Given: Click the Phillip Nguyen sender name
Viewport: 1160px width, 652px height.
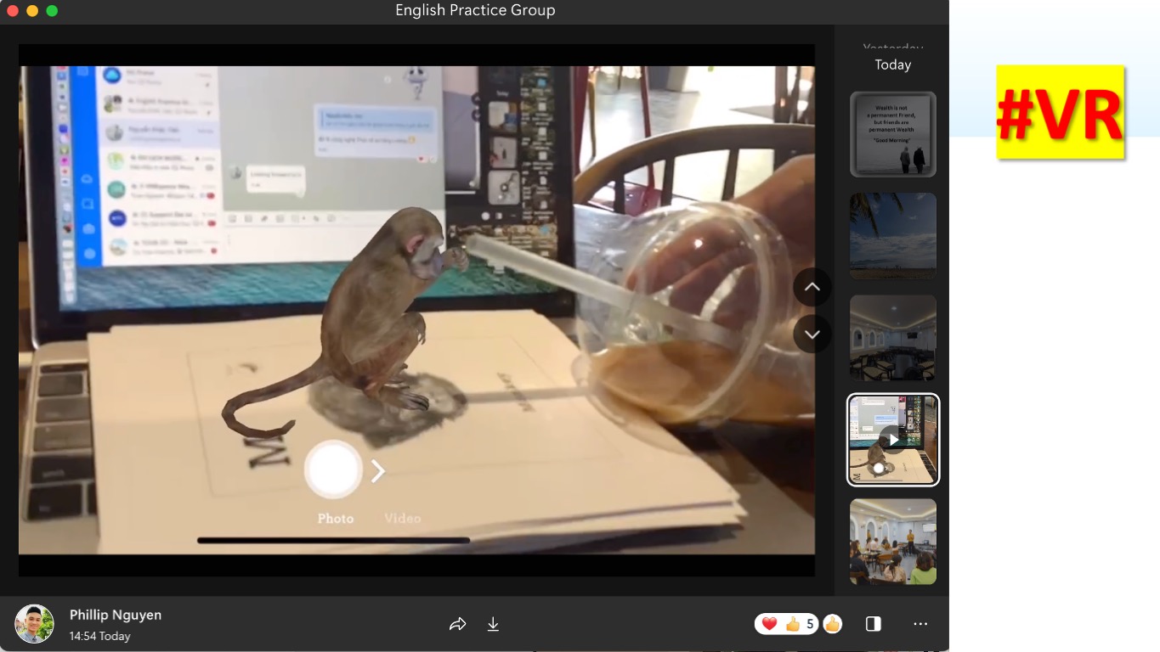Looking at the screenshot, I should (x=116, y=615).
